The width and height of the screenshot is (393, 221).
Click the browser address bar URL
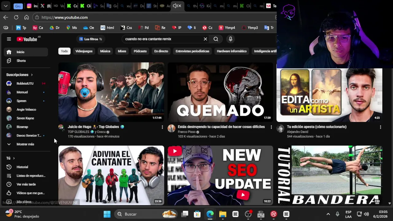point(64,17)
